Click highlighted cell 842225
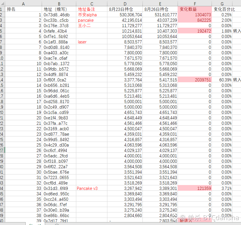Image resolution: width=241 pixels, height=225 pixels. pos(195,20)
